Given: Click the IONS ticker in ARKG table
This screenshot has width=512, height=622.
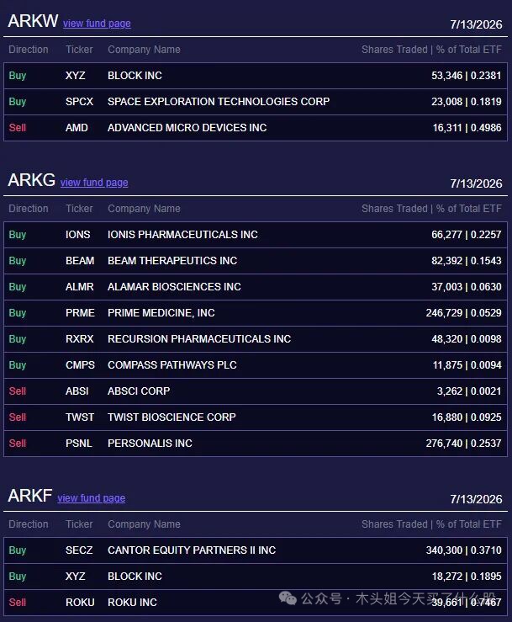Looking at the screenshot, I should point(77,235).
